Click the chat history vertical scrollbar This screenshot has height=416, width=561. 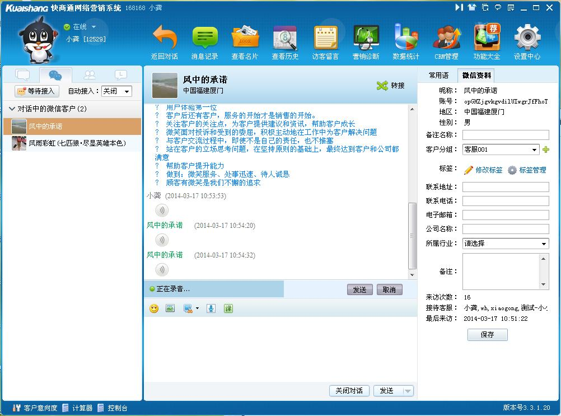(413, 235)
